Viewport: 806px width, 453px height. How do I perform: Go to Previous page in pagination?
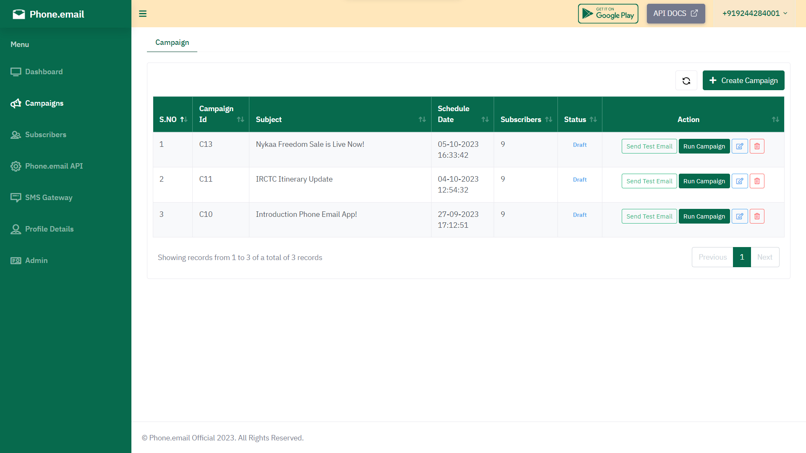(712, 257)
